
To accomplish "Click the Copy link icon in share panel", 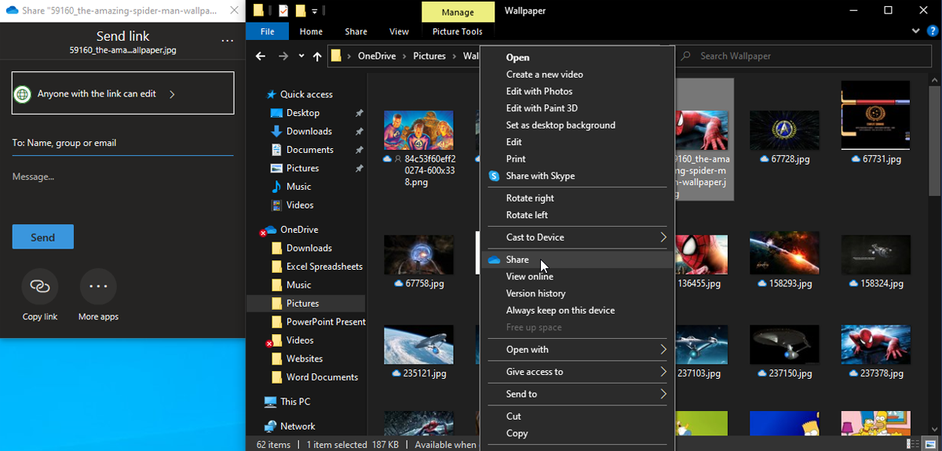I will click(40, 286).
